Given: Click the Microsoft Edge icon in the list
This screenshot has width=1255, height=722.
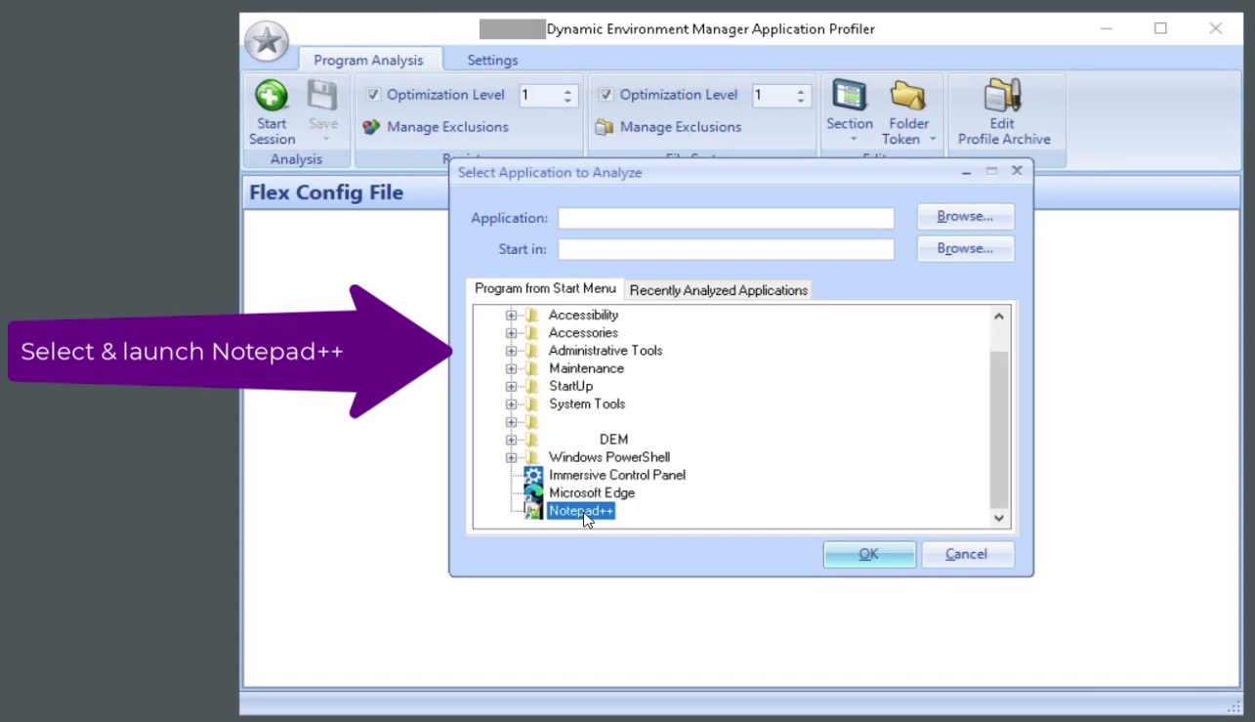Looking at the screenshot, I should click(531, 492).
